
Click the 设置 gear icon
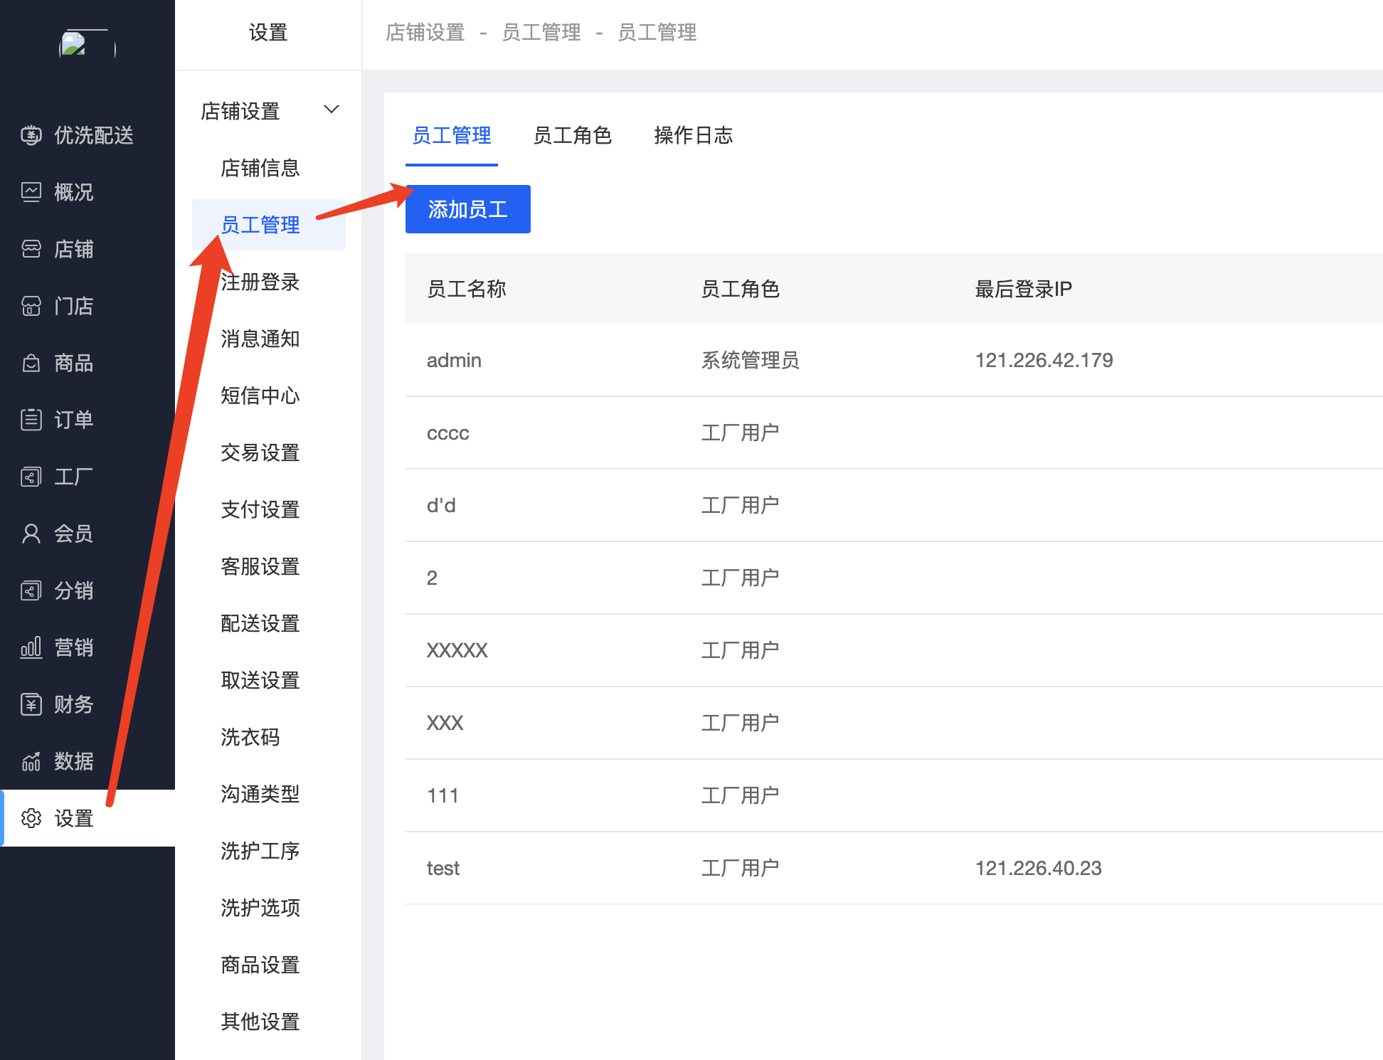pos(31,818)
